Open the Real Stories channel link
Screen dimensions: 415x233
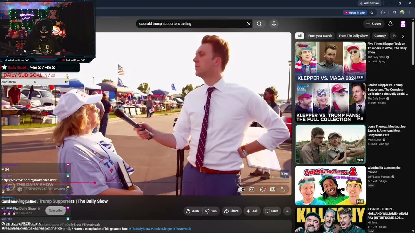[375, 140]
